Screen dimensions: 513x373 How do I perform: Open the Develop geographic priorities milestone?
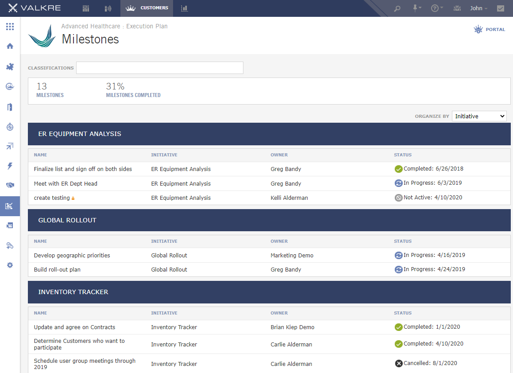72,256
